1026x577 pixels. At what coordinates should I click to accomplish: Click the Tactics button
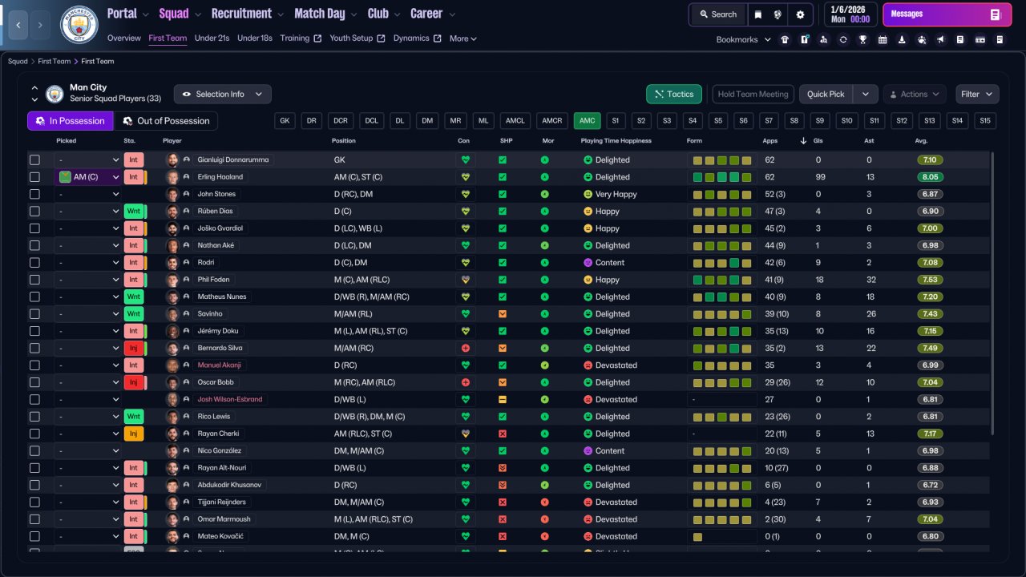click(x=673, y=94)
